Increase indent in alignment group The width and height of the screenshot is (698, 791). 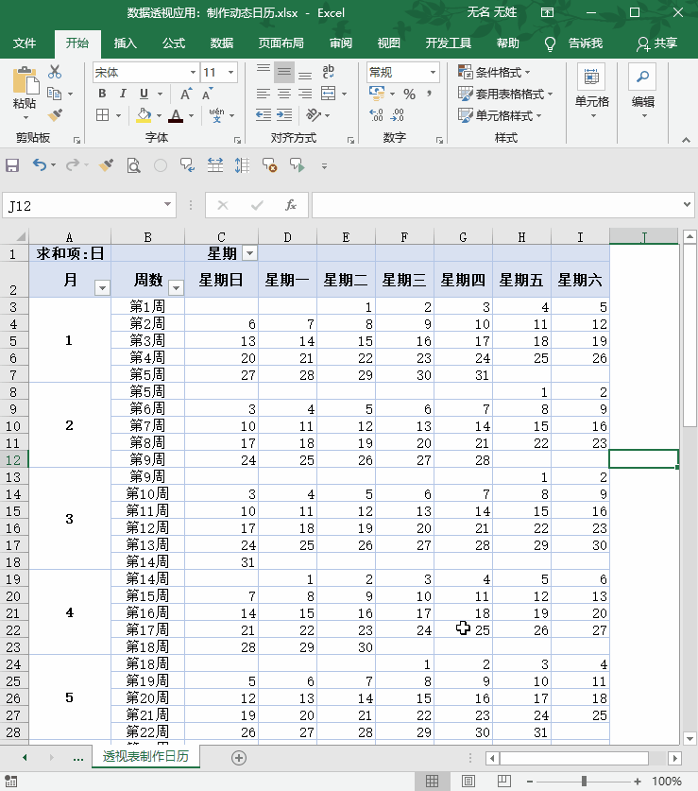click(x=284, y=115)
